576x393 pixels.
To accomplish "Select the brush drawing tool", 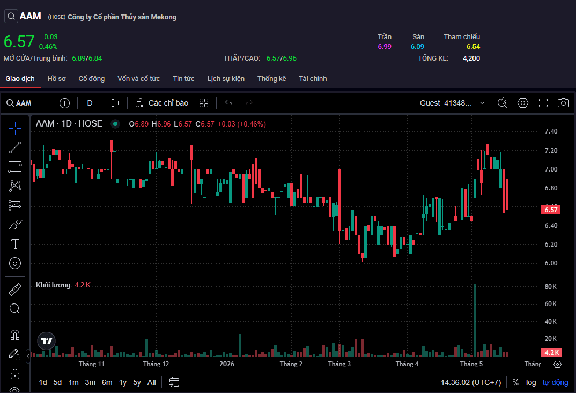I will (x=15, y=225).
